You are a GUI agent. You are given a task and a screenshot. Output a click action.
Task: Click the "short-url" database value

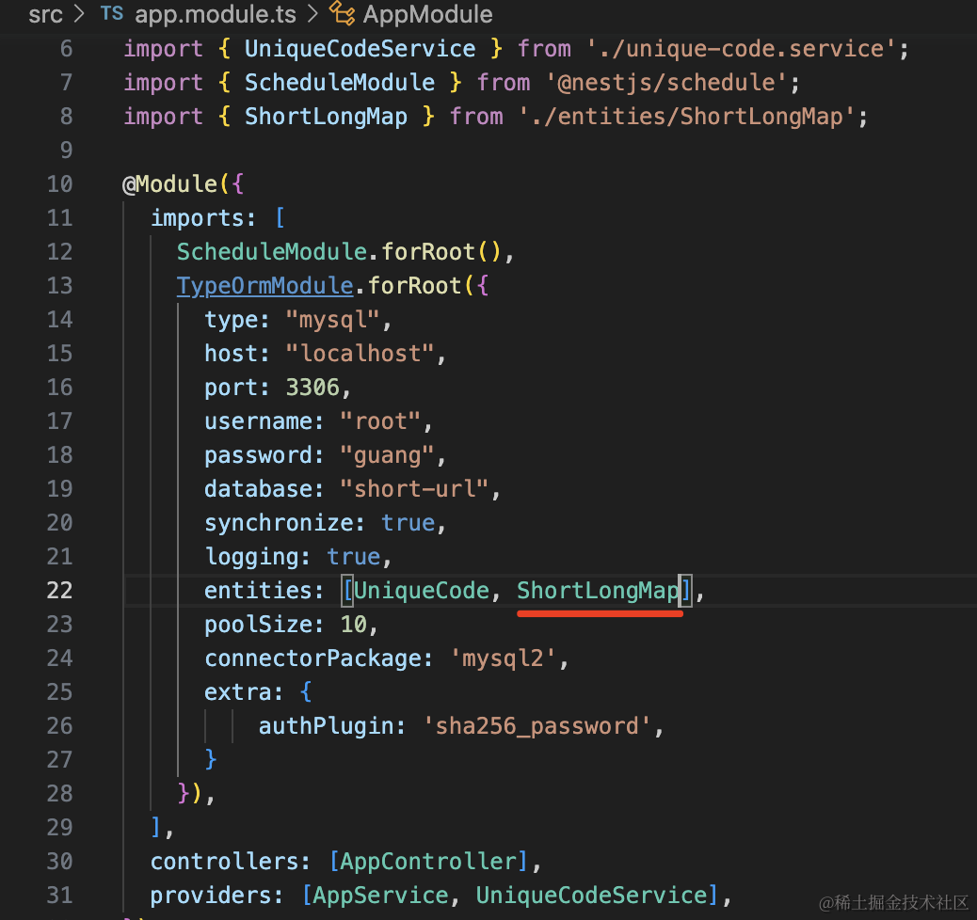(413, 489)
